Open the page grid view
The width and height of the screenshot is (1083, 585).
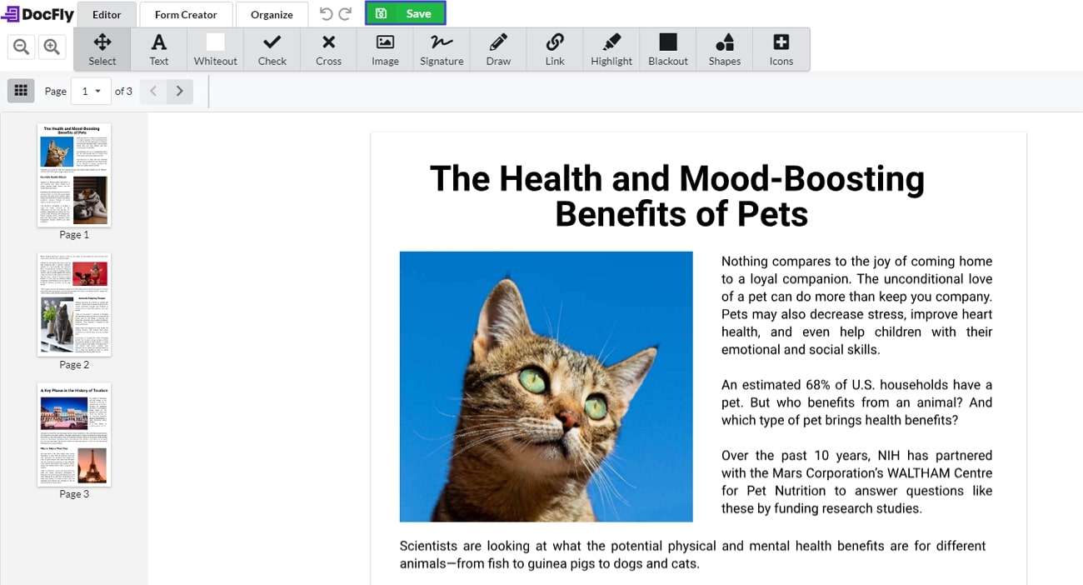coord(21,91)
